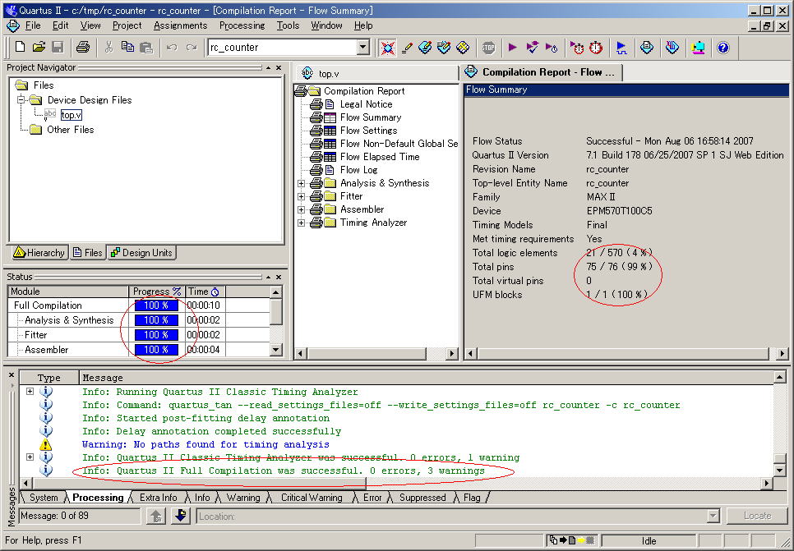Open the Location dropdown arrow
The height and width of the screenshot is (551, 794).
[x=713, y=516]
